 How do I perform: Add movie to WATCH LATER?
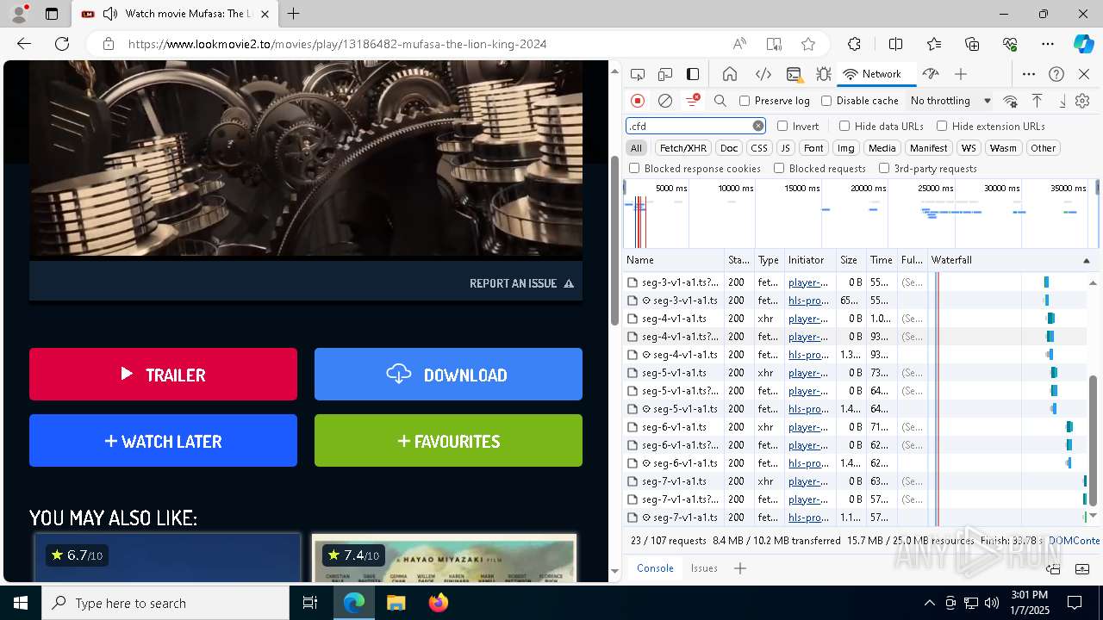(x=163, y=441)
